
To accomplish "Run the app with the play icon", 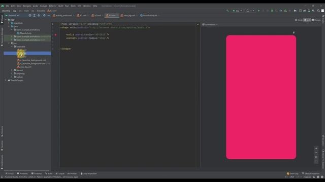I will coord(258,11).
